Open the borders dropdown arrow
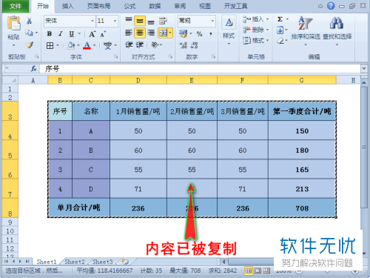370x278 pixels. point(58,45)
